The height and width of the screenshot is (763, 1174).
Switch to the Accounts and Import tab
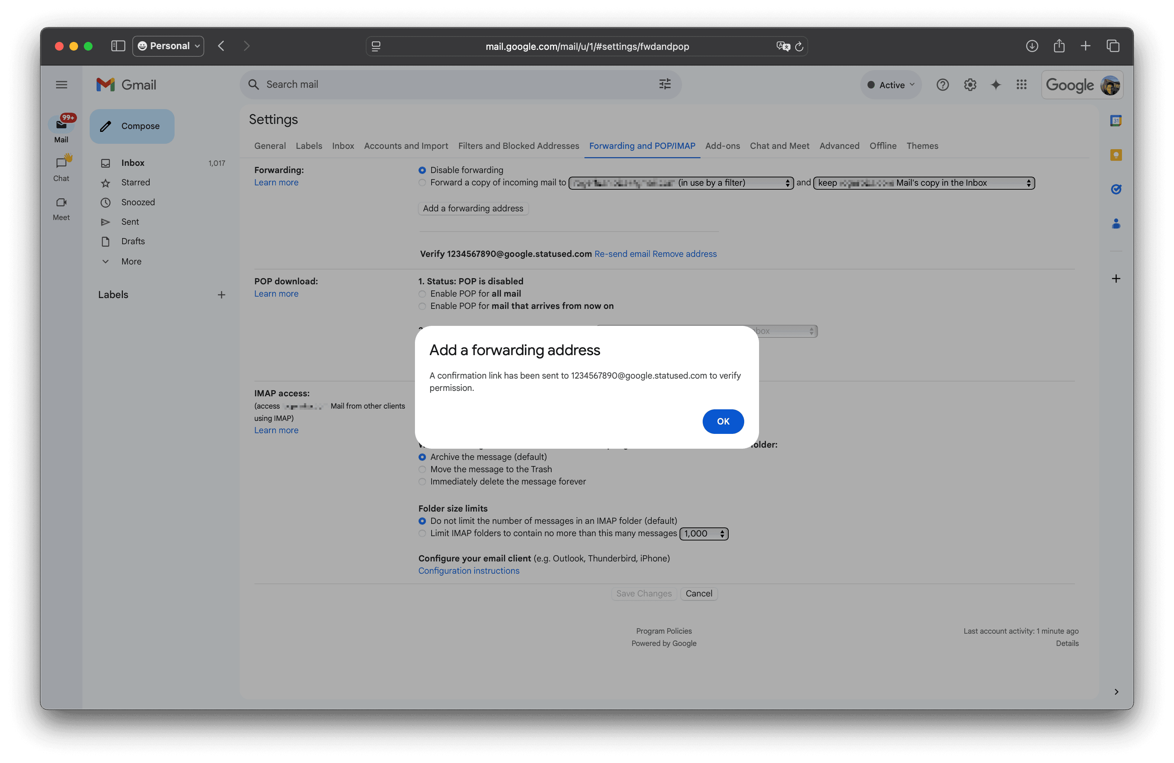(x=406, y=145)
